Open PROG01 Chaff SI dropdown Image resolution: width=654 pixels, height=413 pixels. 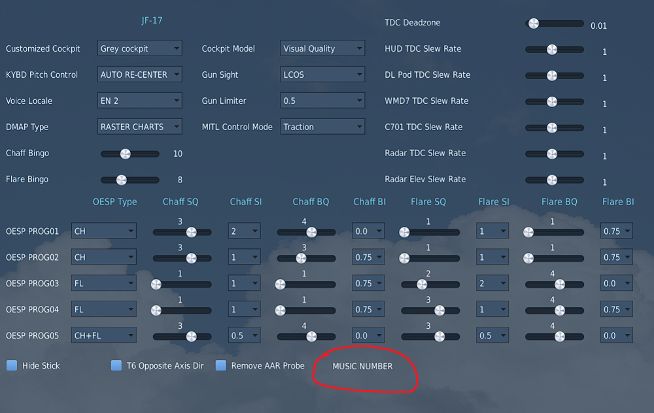(x=245, y=231)
